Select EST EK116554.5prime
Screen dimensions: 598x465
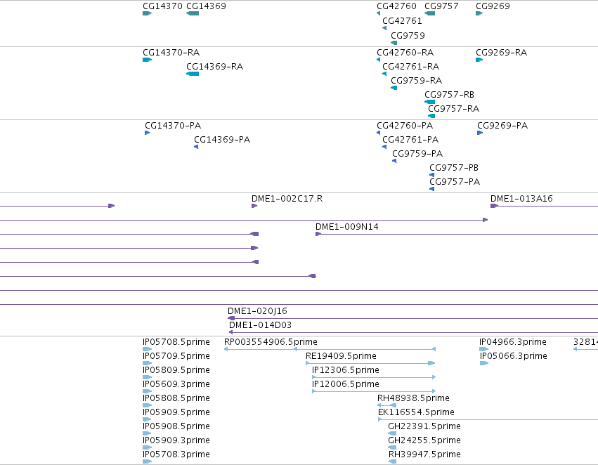point(416,412)
